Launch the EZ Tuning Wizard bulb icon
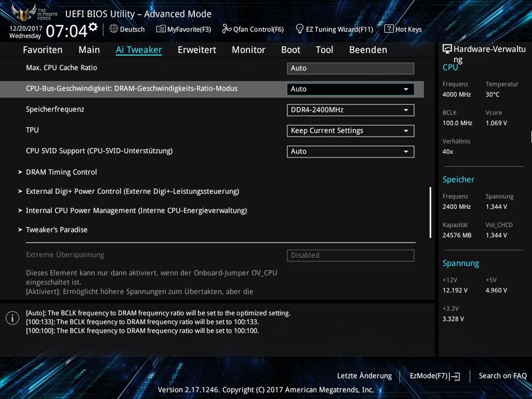 click(299, 29)
